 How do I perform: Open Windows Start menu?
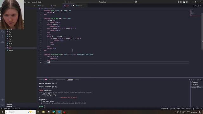[3, 112]
